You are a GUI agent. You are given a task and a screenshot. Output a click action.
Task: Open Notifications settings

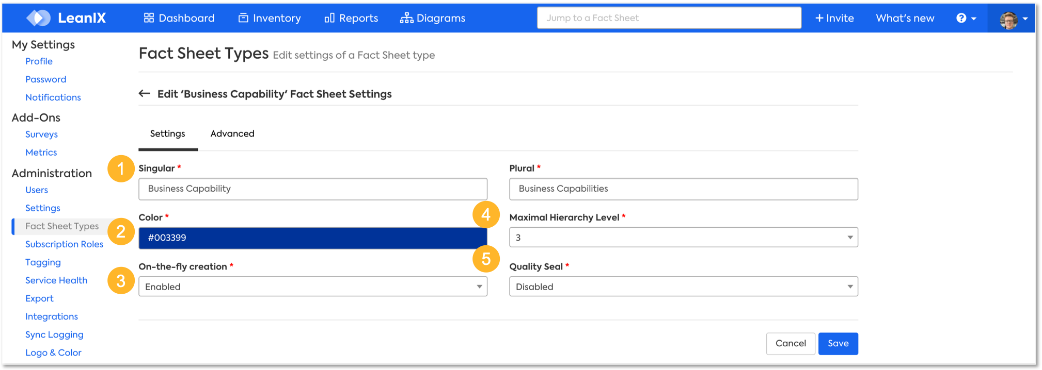coord(53,97)
